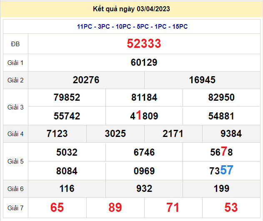Select Giải 2 number 16945
263x221 pixels.
click(202, 80)
